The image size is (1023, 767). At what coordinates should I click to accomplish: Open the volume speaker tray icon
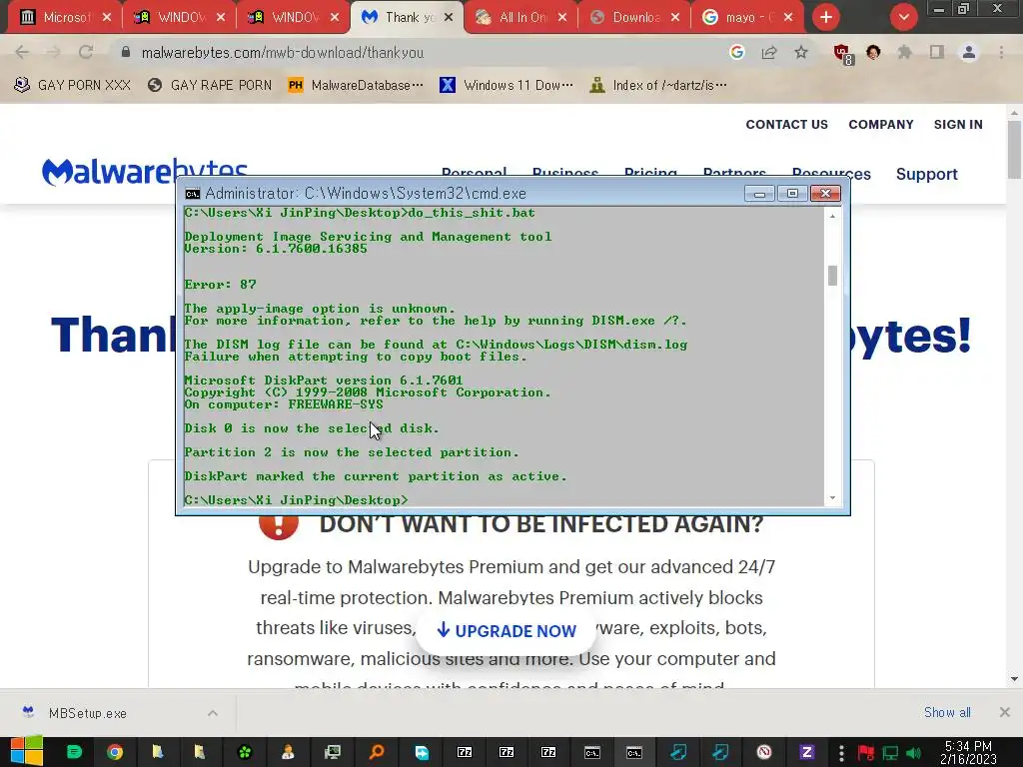tap(914, 753)
